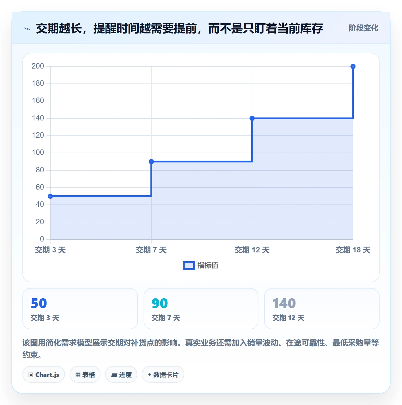Click the Chart.js tag chip
The height and width of the screenshot is (405, 402).
coord(44,375)
